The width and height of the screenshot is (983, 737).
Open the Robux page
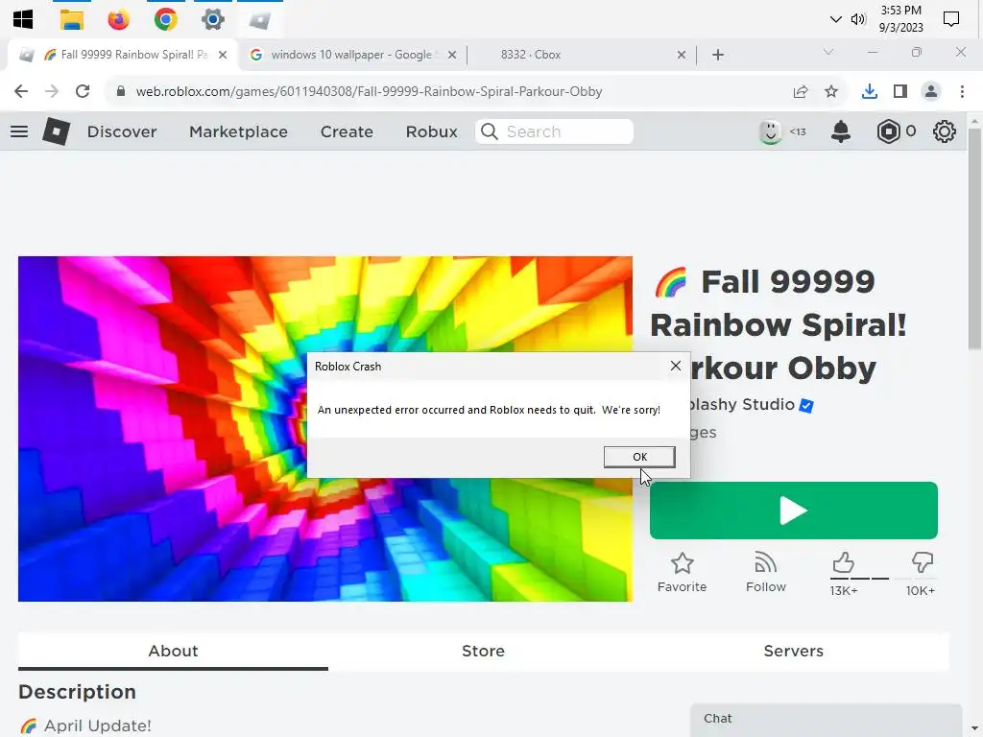431,131
